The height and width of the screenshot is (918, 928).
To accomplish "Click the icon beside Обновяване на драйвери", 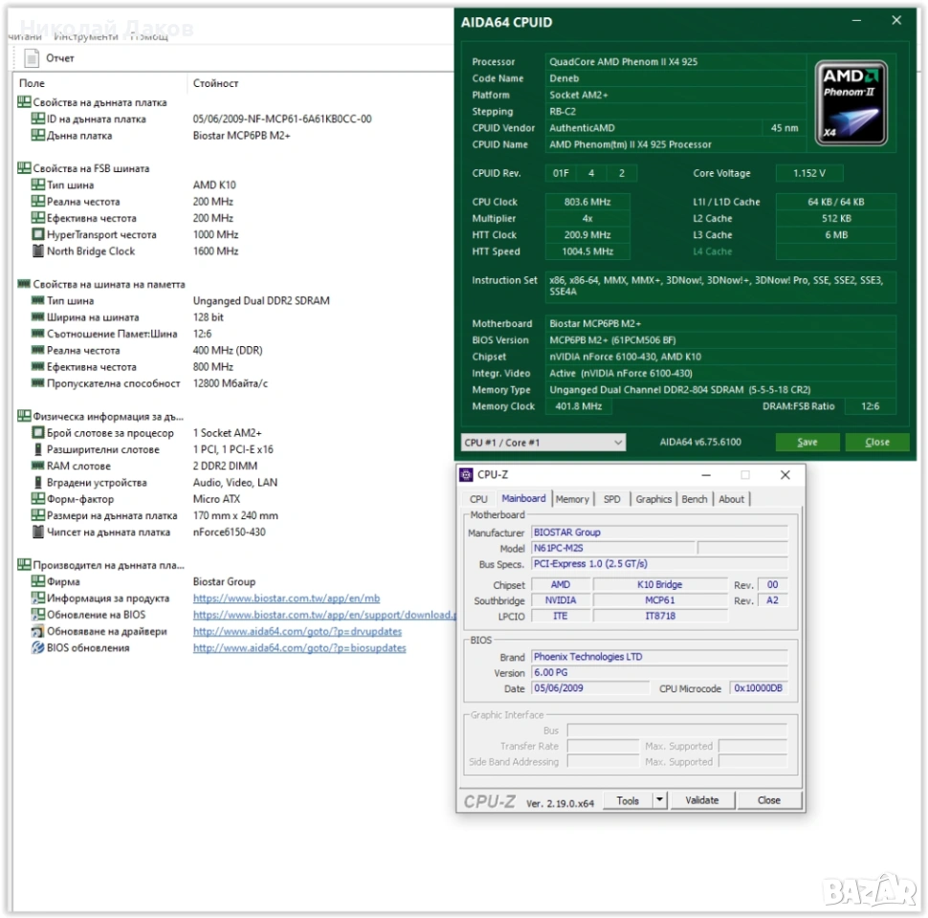I will point(38,631).
